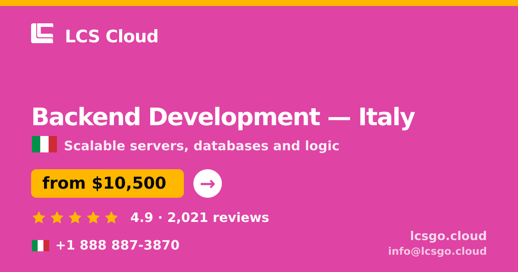Click the info@lcsgo.cloud email address
The width and height of the screenshot is (518, 272).
point(437,251)
